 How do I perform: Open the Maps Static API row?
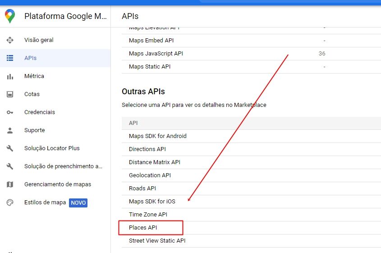(x=251, y=67)
